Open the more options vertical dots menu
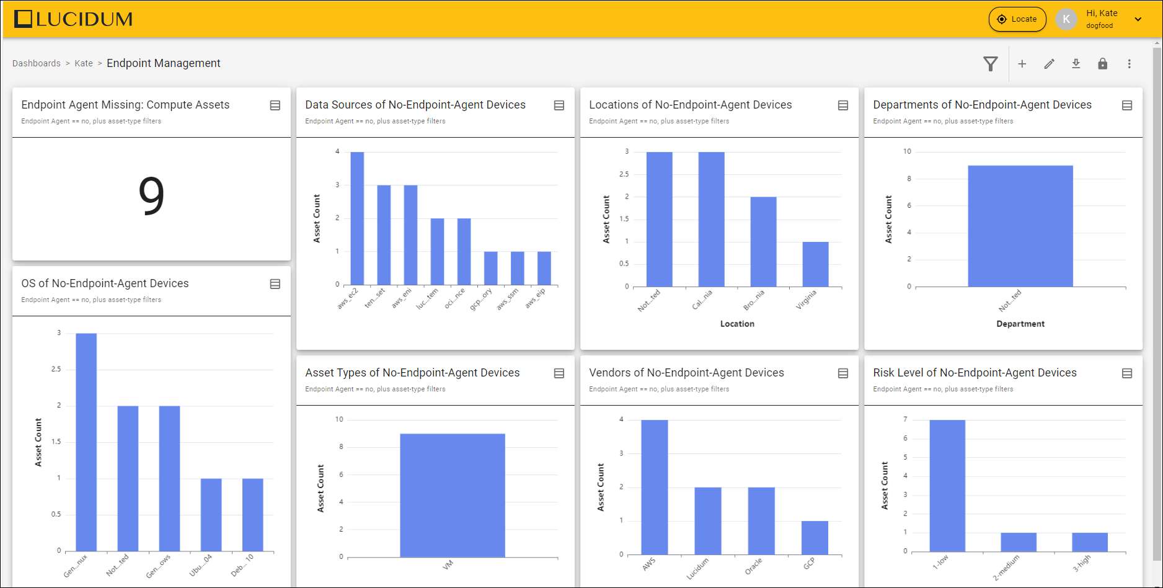This screenshot has width=1163, height=588. coord(1130,64)
